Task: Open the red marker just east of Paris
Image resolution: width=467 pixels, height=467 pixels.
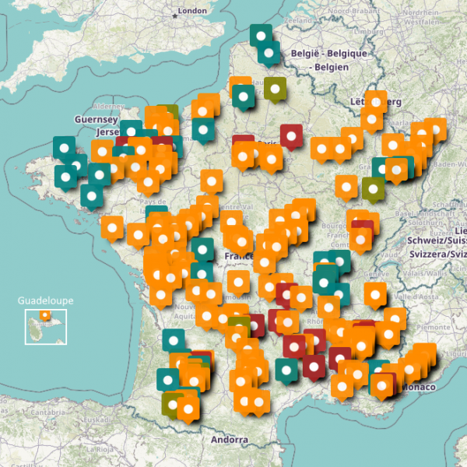Action: point(291,135)
